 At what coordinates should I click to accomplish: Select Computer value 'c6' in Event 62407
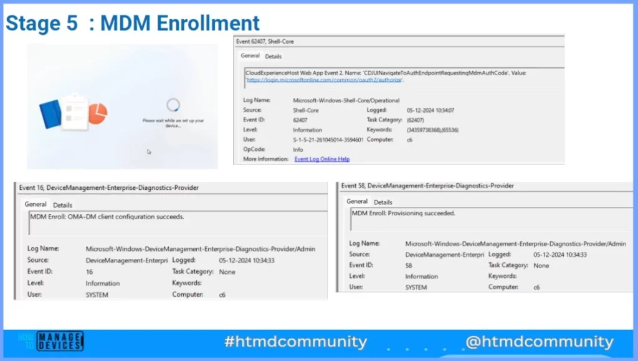(x=409, y=140)
